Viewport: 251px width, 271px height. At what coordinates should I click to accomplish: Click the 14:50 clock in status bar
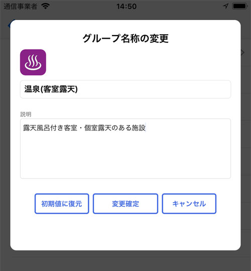click(127, 7)
